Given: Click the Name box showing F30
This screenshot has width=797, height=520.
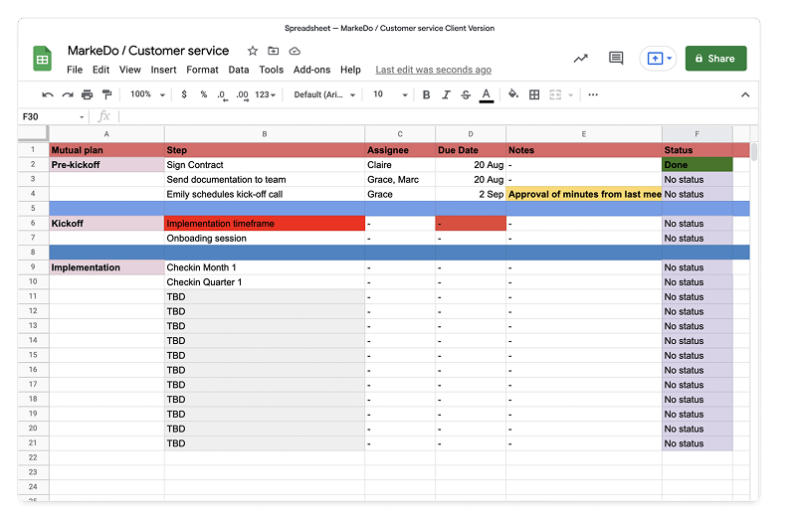Looking at the screenshot, I should [x=52, y=116].
